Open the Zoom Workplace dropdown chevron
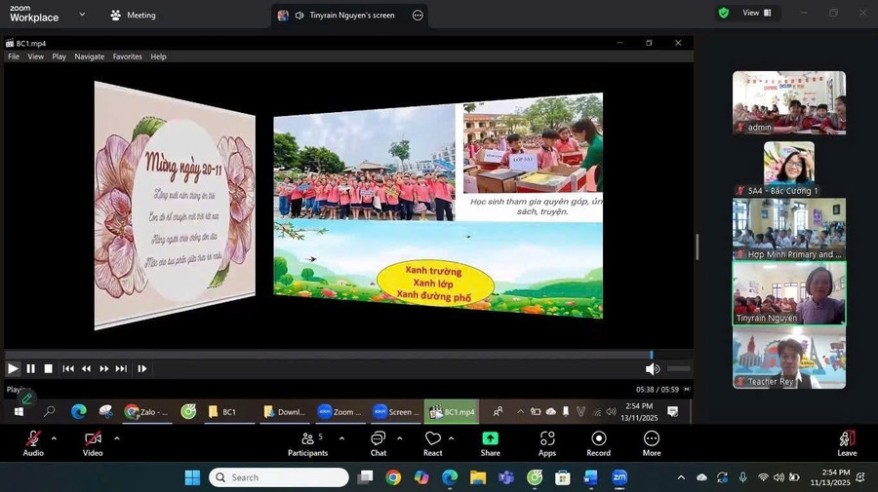Viewport: 878px width, 492px height. point(82,15)
